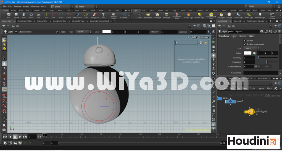Click the Area Light tool
The height and width of the screenshot is (151, 282).
click(x=166, y=15)
